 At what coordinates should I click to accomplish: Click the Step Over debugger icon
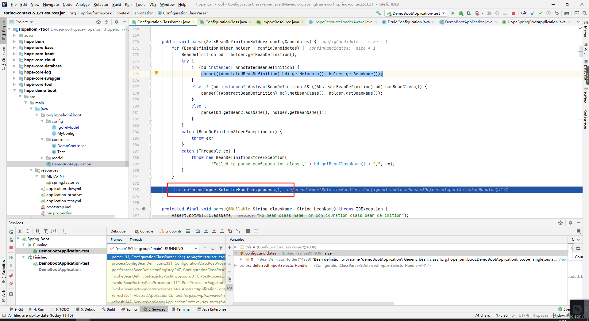[x=198, y=231]
